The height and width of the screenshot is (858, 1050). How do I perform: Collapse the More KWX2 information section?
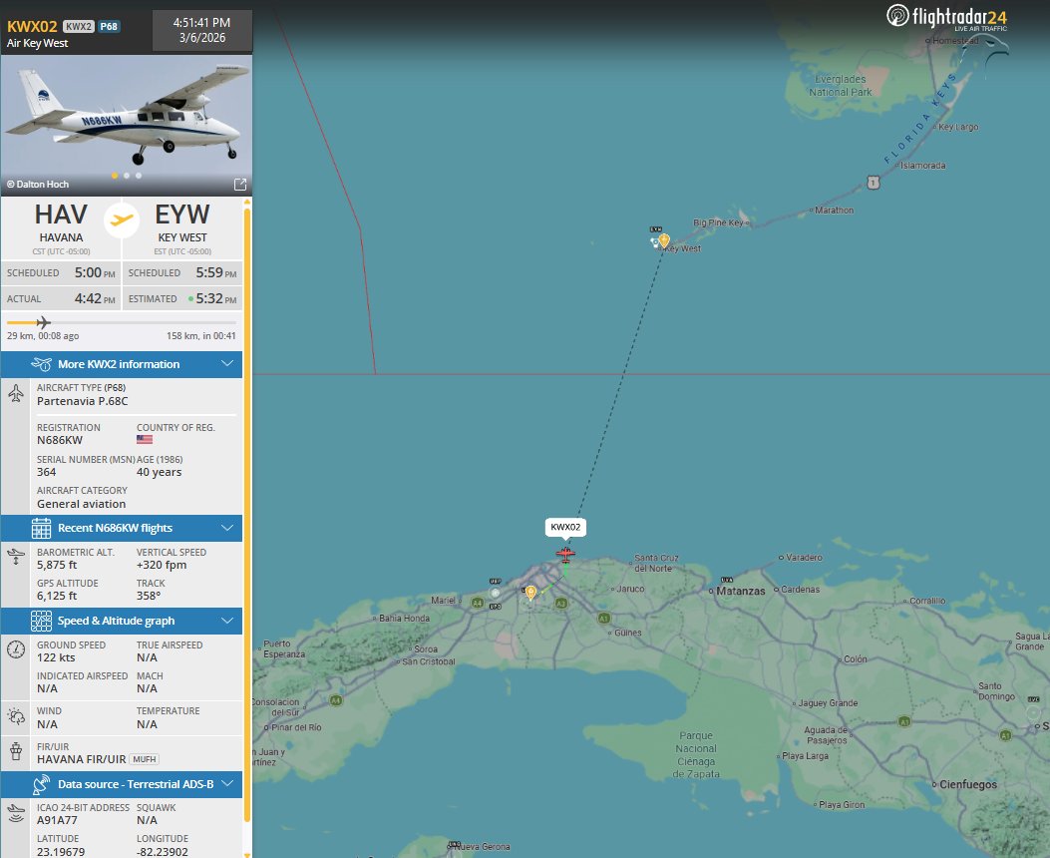tap(225, 363)
